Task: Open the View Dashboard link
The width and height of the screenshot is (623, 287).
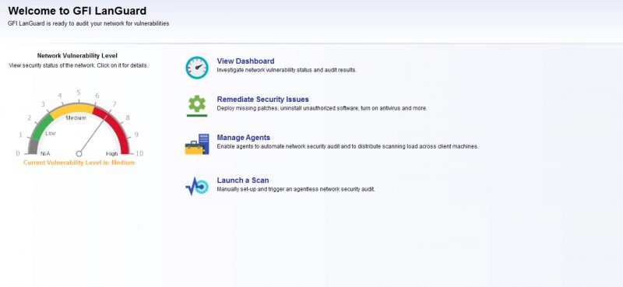Action: coord(245,61)
